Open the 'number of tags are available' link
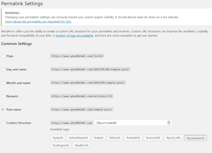This screenshot has height=153, width=212. click(75, 36)
